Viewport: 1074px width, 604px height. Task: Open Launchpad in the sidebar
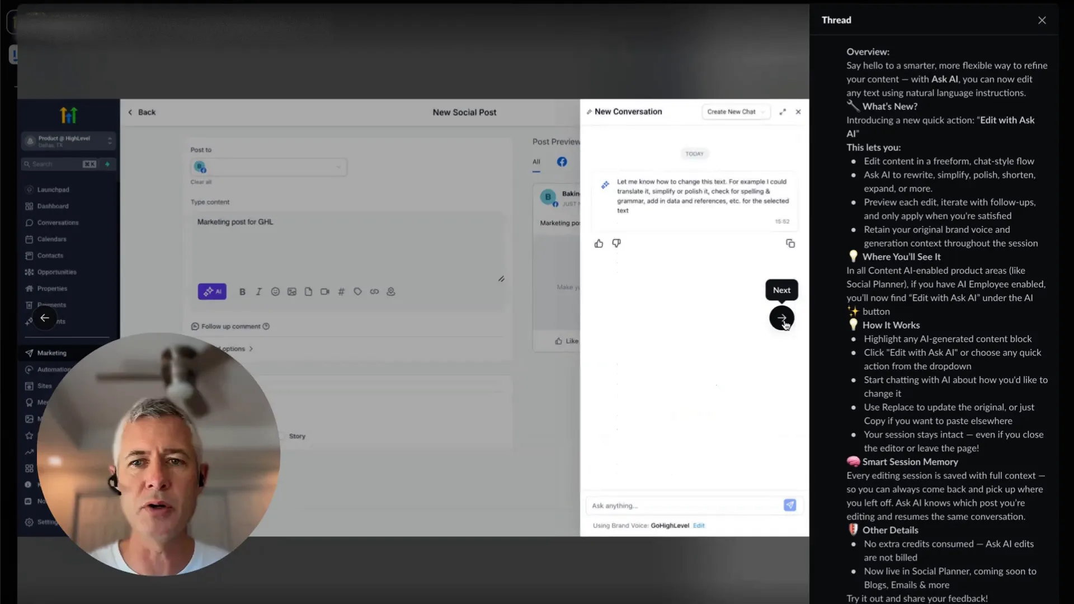(53, 190)
